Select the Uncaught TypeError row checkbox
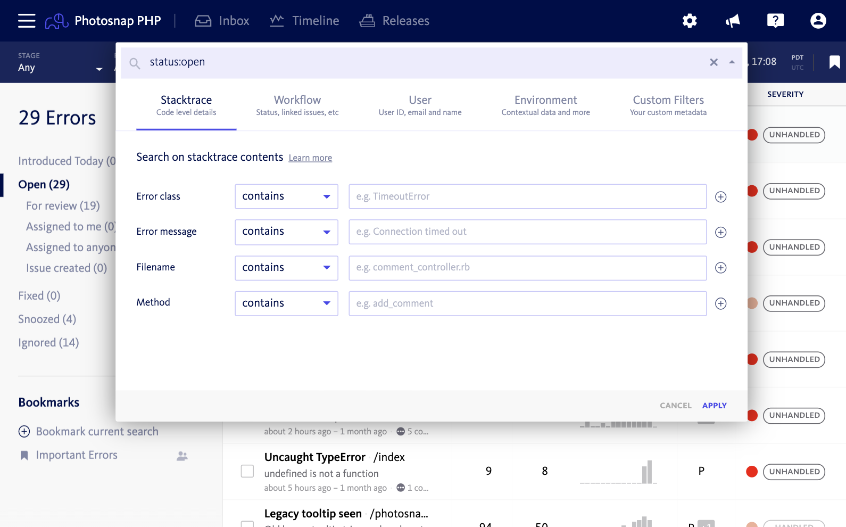This screenshot has width=846, height=527. click(x=247, y=471)
